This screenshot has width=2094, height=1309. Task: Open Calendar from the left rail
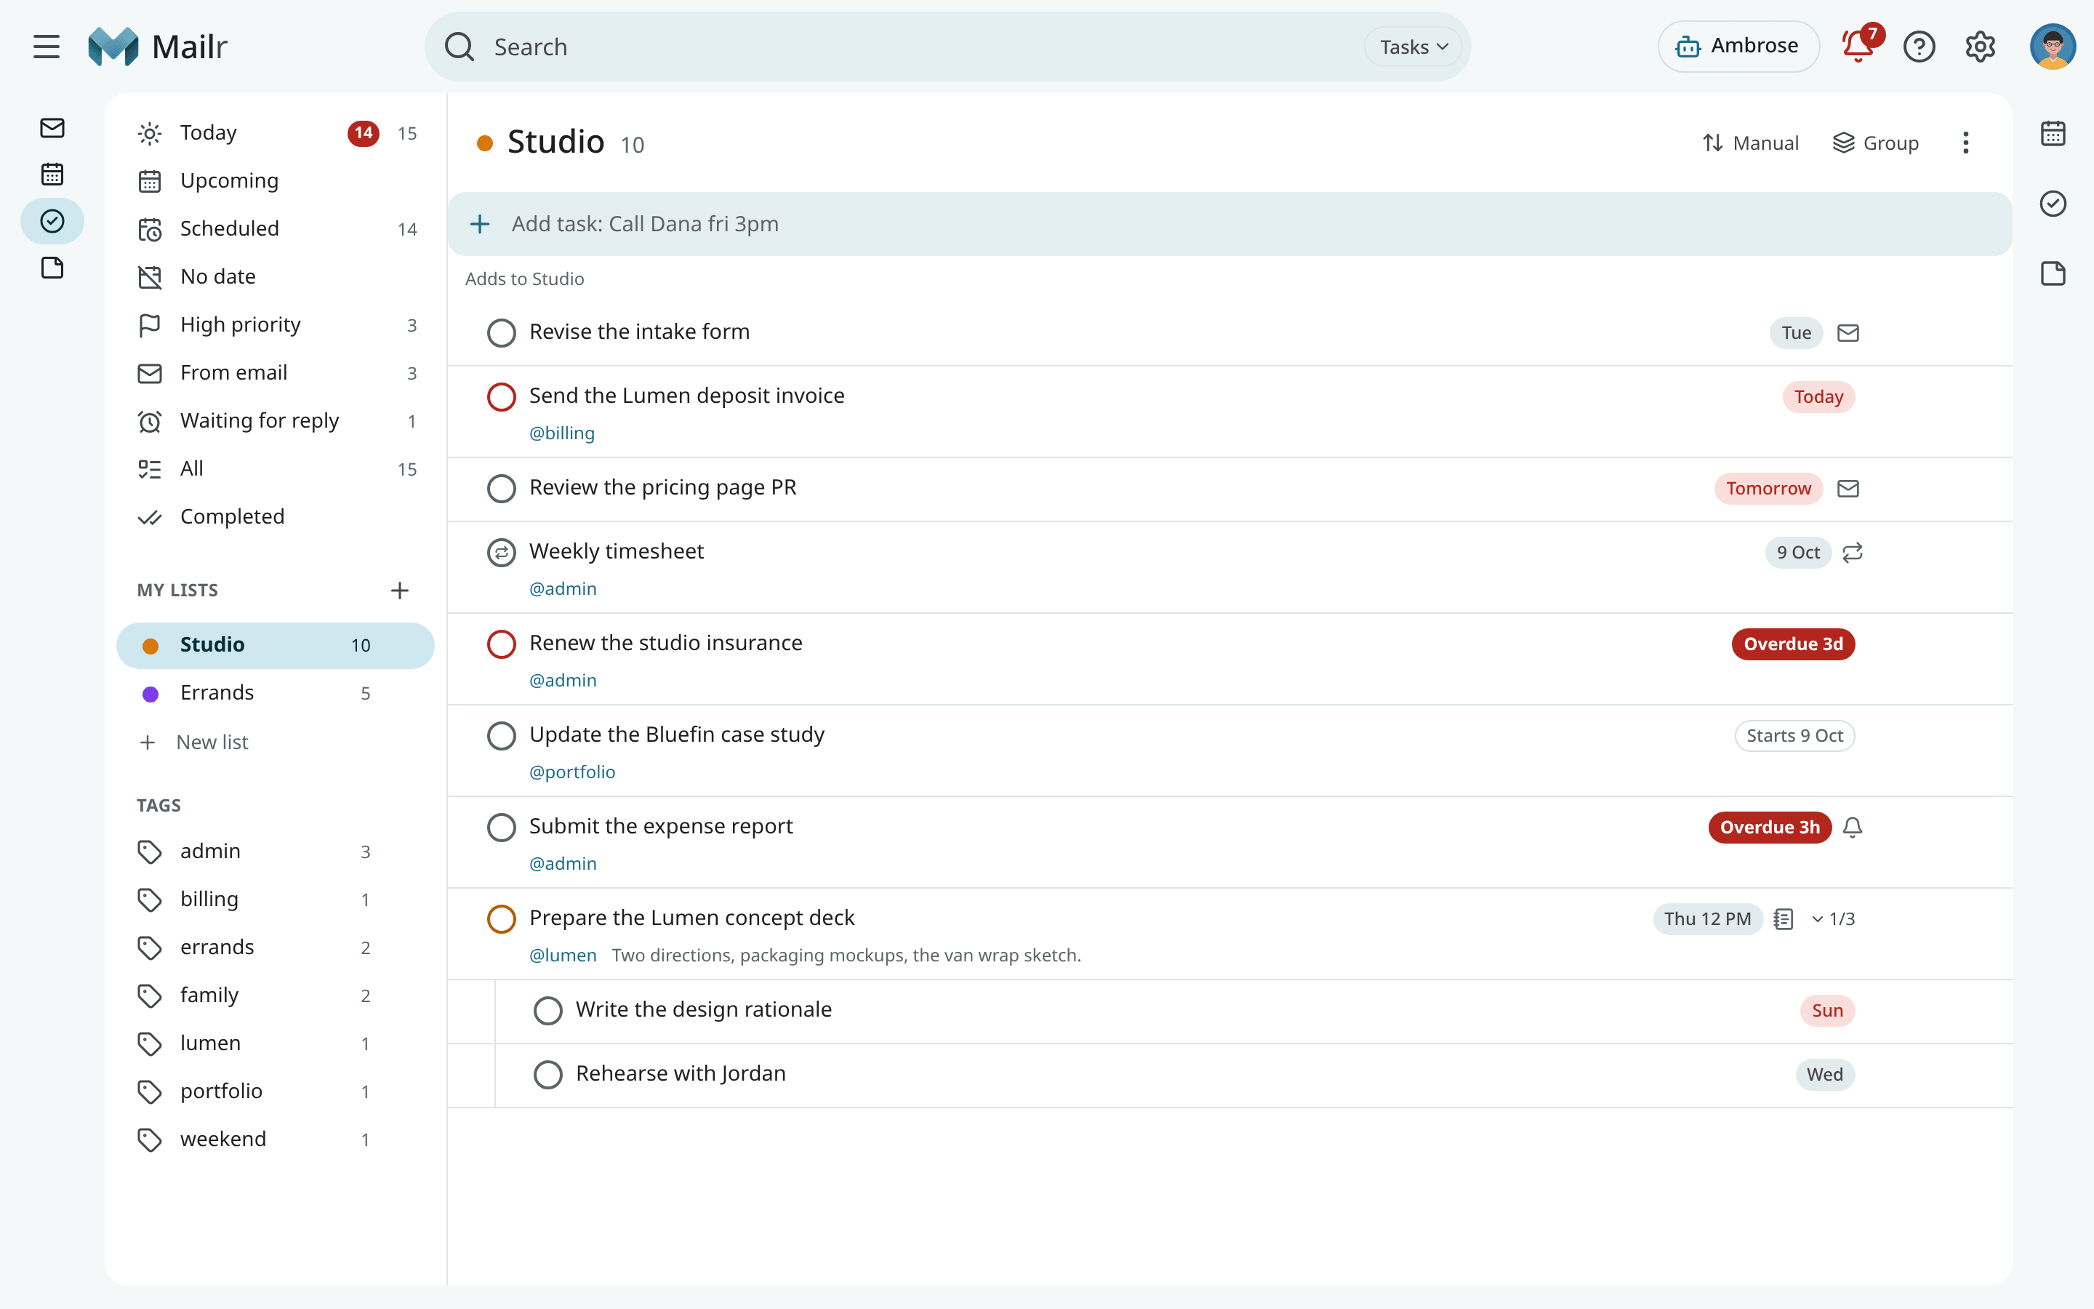pyautogui.click(x=52, y=175)
